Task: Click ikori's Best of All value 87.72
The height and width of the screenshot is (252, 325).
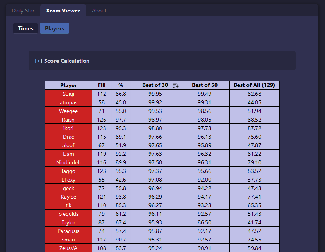Action: [254, 128]
